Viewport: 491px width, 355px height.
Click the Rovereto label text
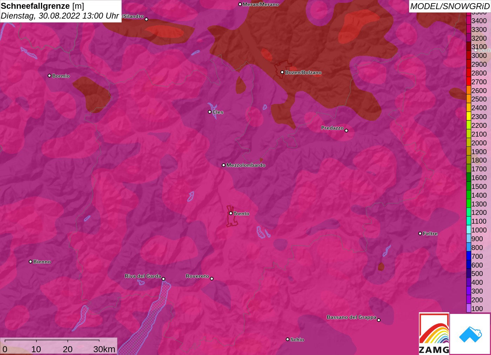[197, 276]
